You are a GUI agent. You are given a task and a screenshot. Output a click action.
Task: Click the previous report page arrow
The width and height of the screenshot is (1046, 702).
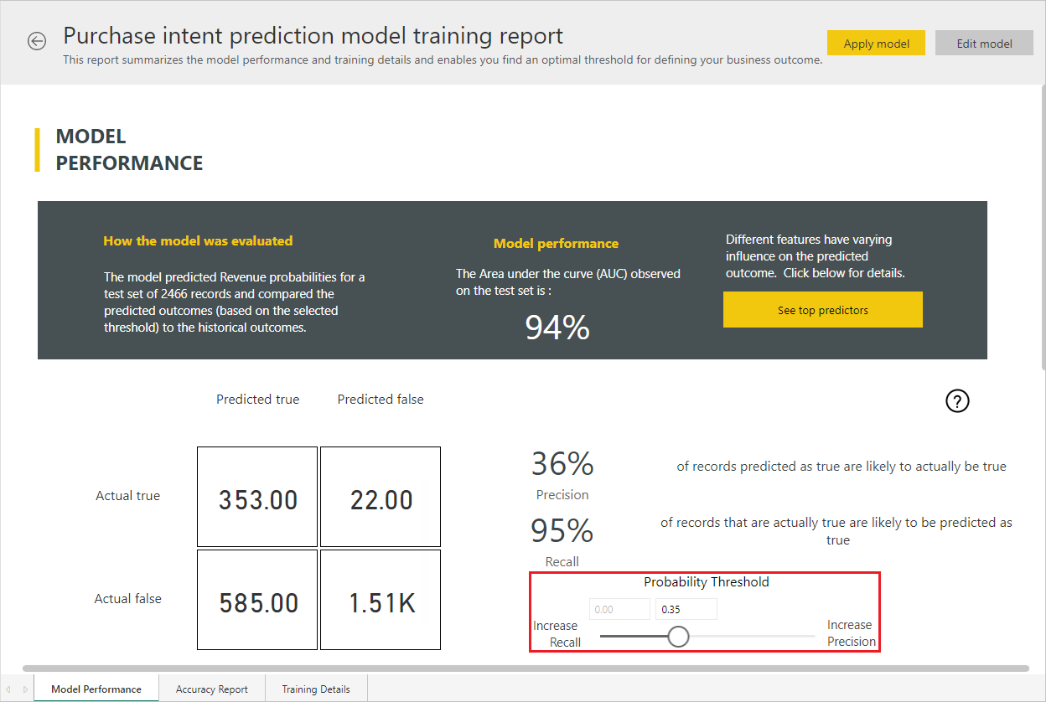(9, 689)
